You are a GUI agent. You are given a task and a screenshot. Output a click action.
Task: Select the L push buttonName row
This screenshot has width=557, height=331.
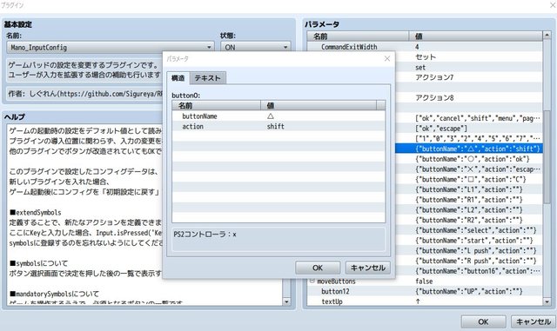point(468,251)
